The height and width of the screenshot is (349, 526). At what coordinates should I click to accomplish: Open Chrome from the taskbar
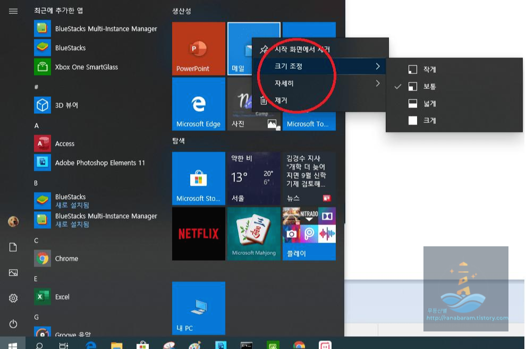click(x=299, y=345)
